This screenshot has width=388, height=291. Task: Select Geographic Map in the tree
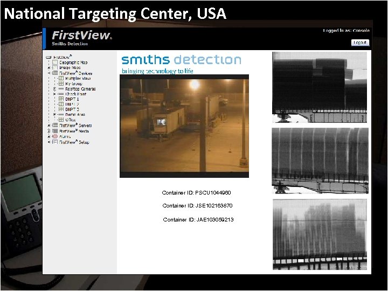tap(73, 63)
